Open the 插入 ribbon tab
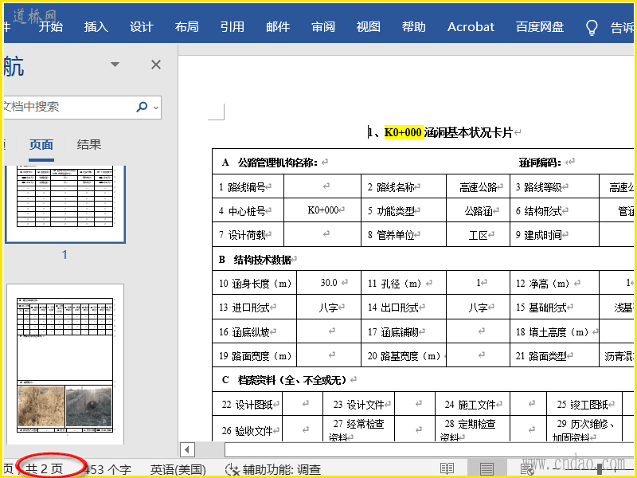This screenshot has height=478, width=637. pyautogui.click(x=96, y=27)
